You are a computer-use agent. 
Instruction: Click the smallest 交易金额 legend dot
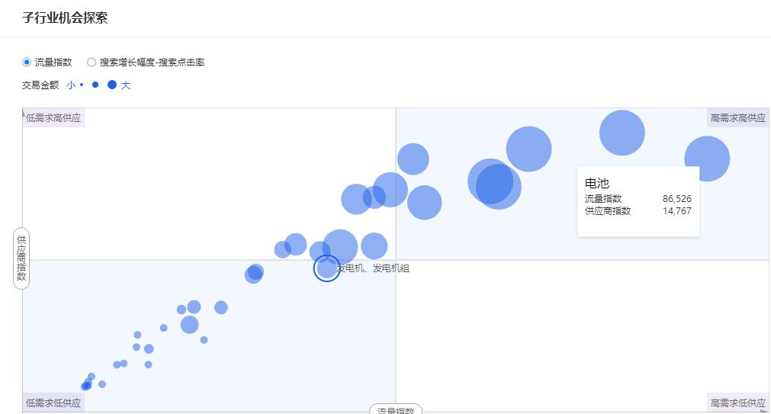(82, 85)
